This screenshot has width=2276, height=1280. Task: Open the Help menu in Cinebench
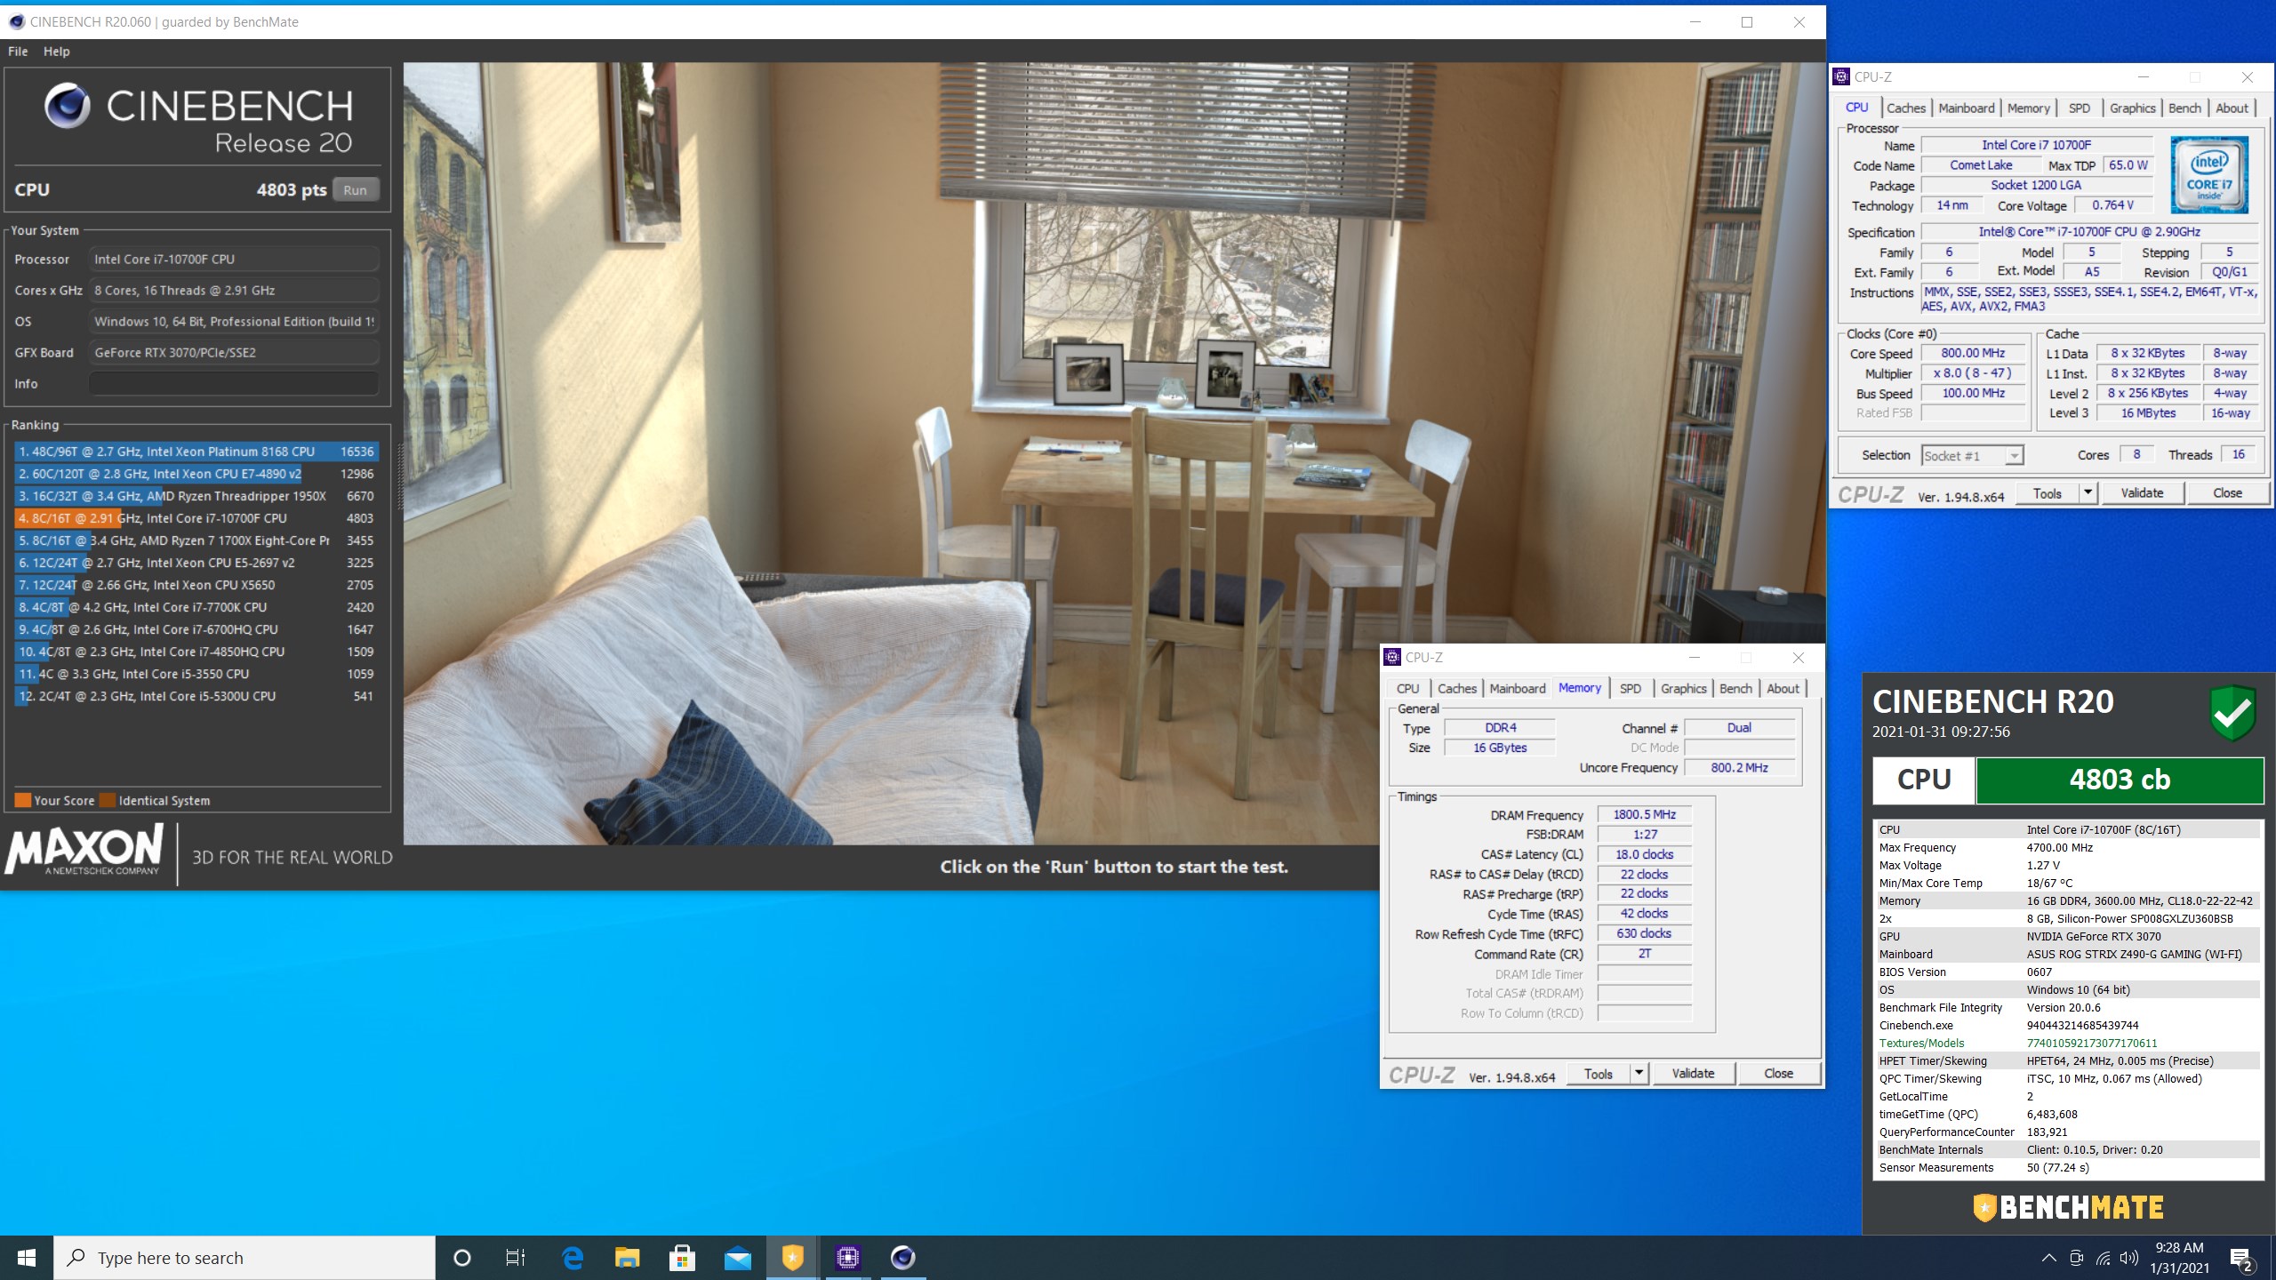click(57, 52)
